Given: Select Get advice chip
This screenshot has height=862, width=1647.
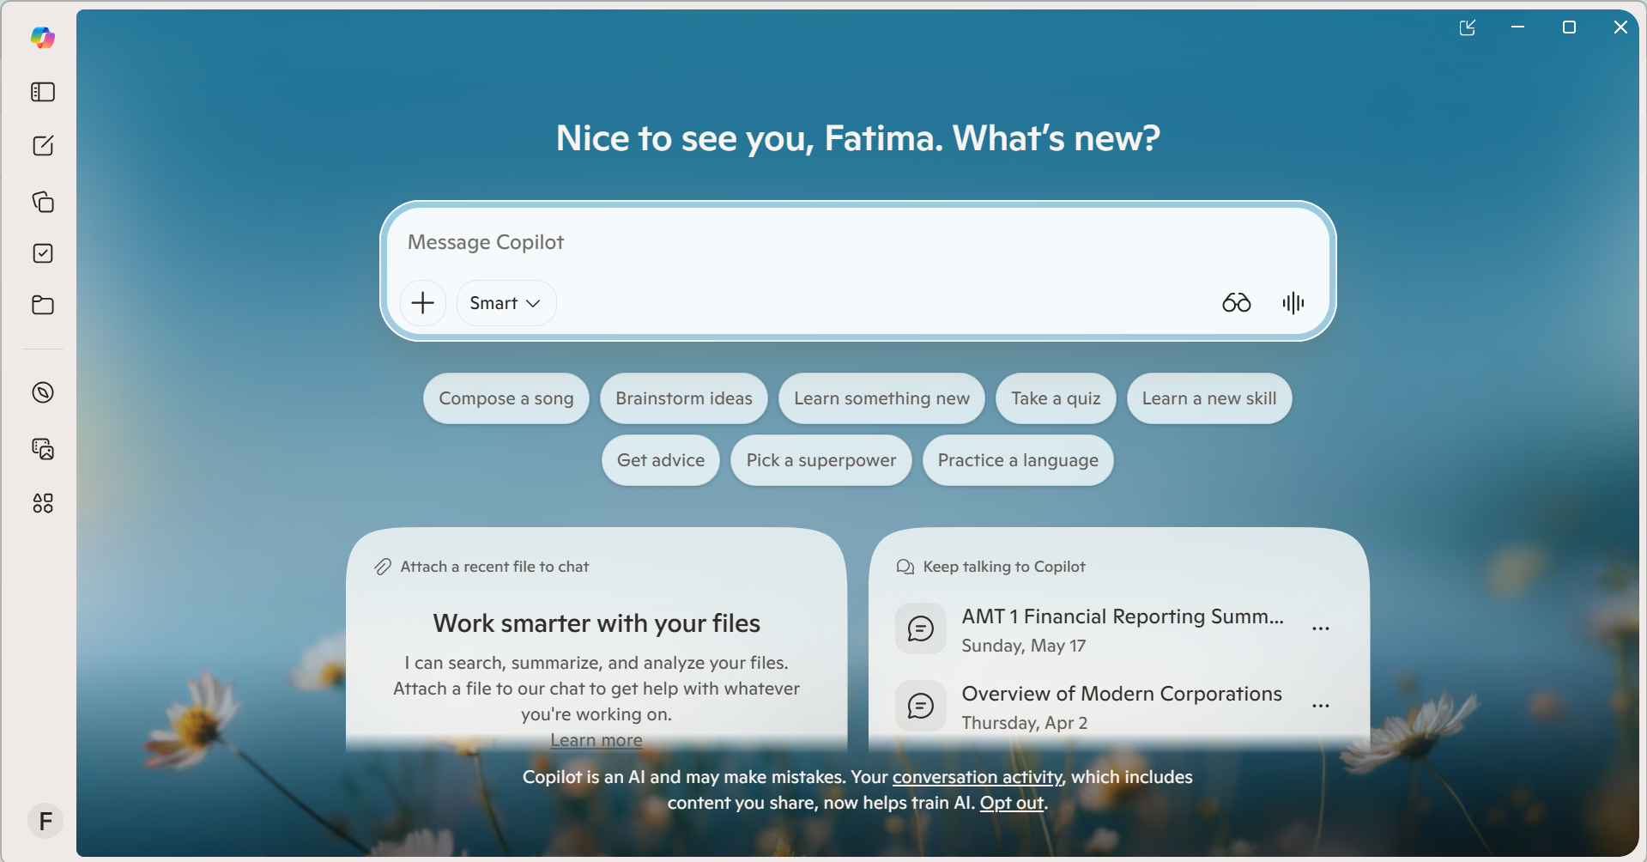Looking at the screenshot, I should [x=661, y=460].
